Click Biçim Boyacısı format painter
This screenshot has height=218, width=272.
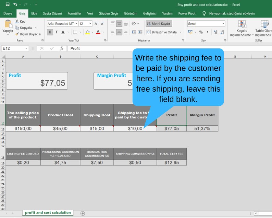(x=28, y=34)
